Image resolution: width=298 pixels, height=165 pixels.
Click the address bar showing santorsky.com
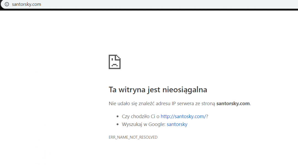[x=27, y=4]
